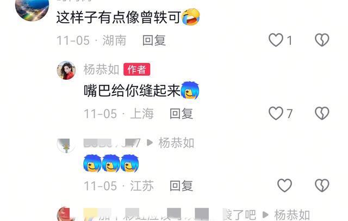The image size is (348, 221).
Task: Tap the red avatar at the bottom
Action: (65, 214)
